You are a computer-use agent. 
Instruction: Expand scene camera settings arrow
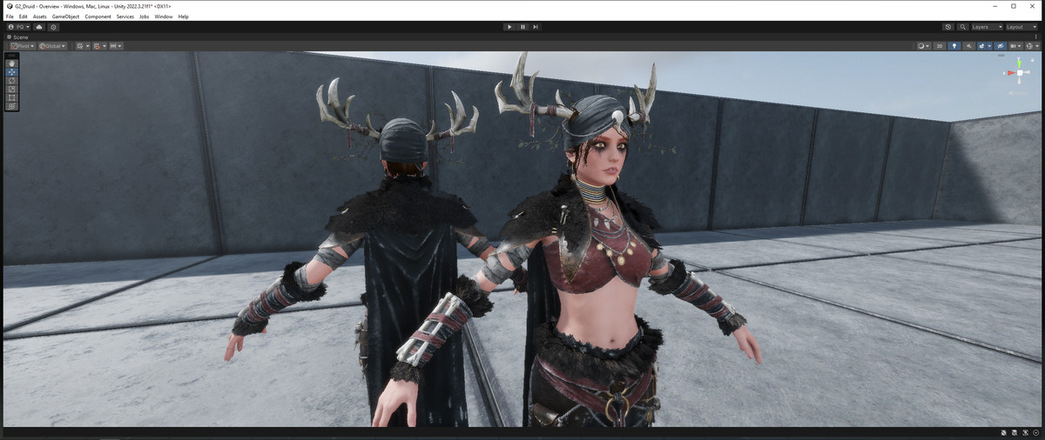(1020, 46)
